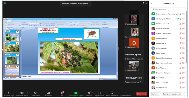
Task: Click the Остановить видео camera icon
Action: (22, 93)
